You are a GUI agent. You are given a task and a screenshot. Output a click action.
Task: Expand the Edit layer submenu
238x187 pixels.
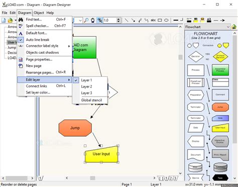[x=45, y=80]
